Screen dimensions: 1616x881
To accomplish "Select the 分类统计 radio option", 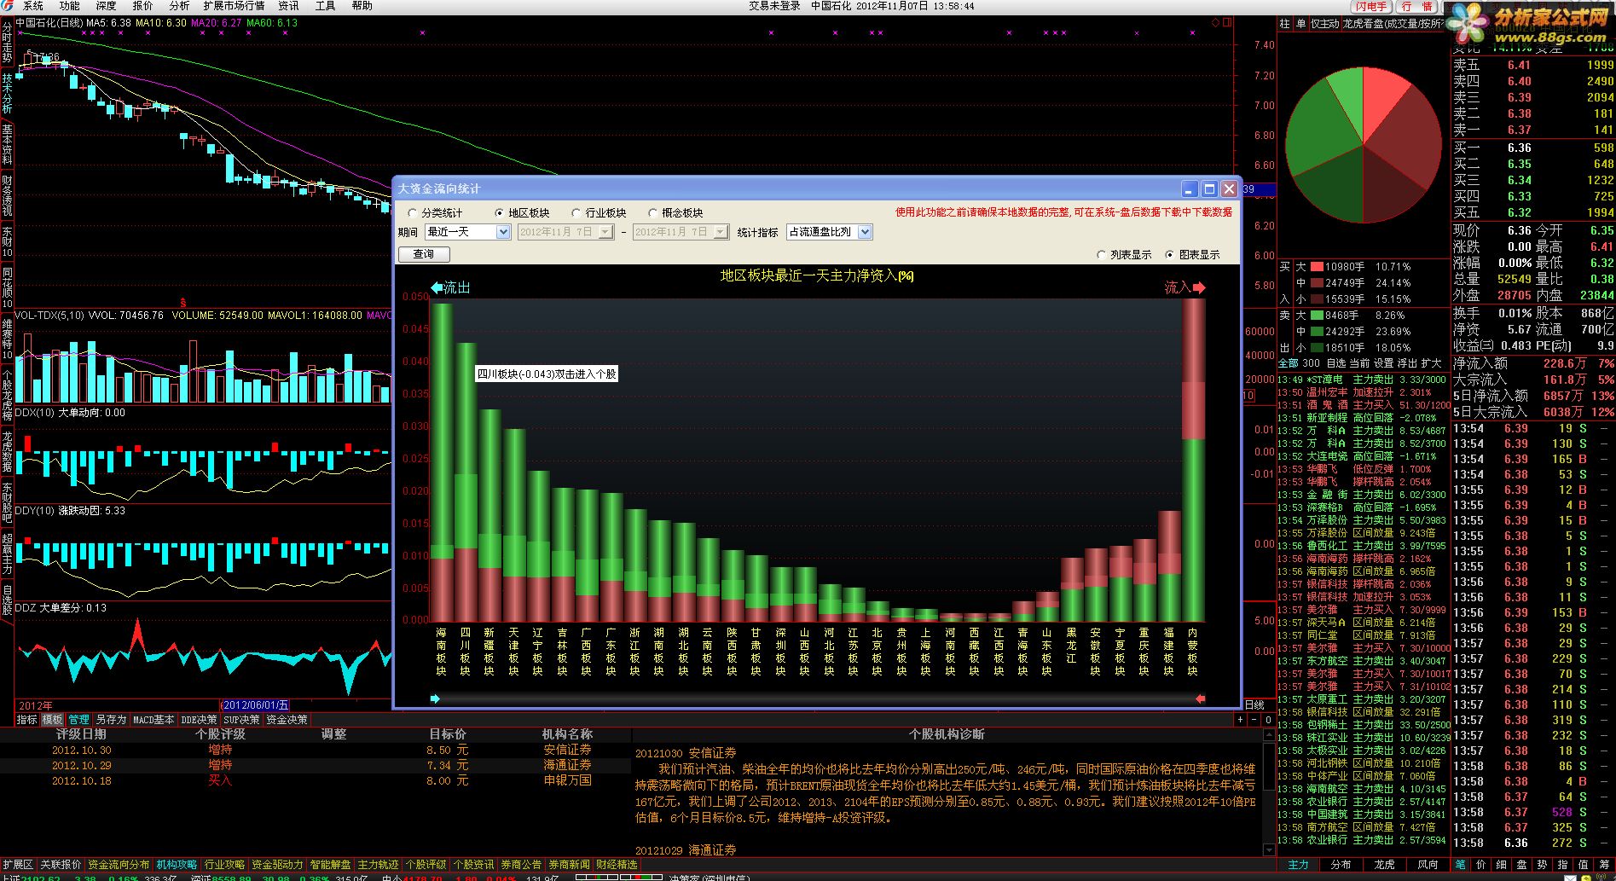I will pyautogui.click(x=435, y=213).
